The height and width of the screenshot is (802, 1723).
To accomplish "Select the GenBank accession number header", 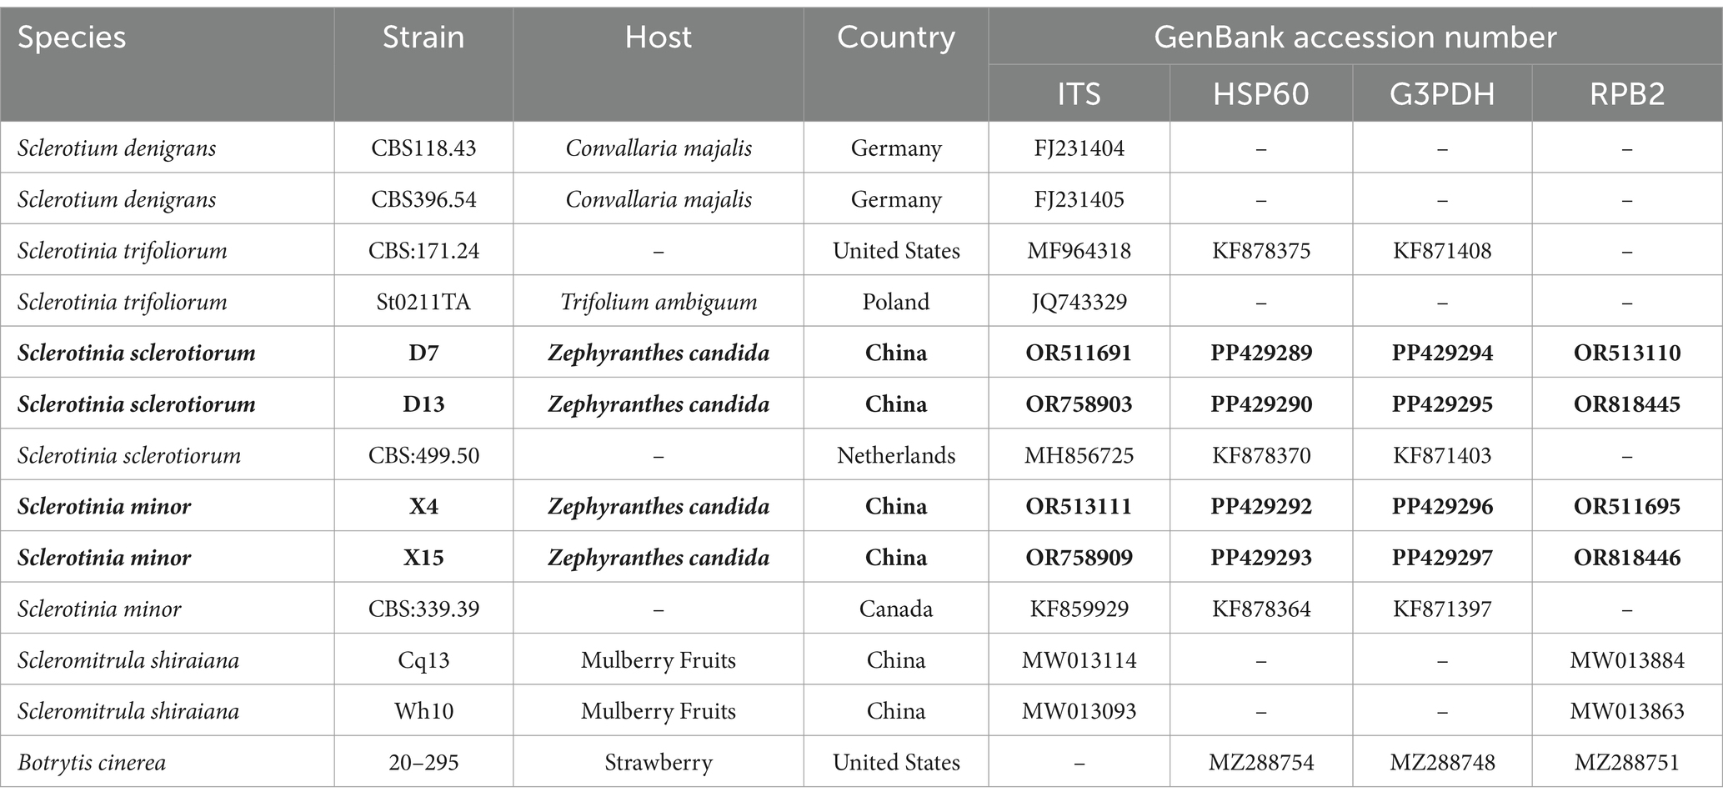I will coord(1355,38).
